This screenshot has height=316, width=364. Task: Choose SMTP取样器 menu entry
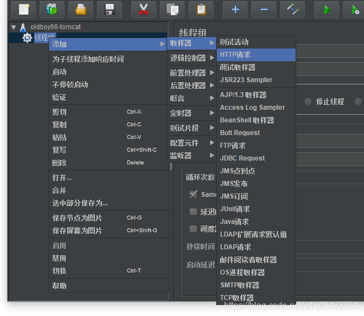pyautogui.click(x=256, y=285)
